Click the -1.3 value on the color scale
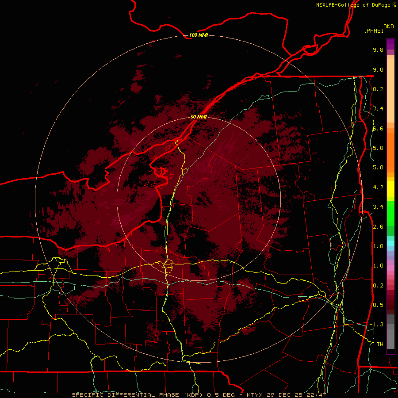Viewport: 398px width, 398px height. coord(377,325)
